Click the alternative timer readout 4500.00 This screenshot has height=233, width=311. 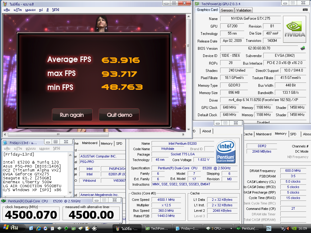tap(91, 215)
